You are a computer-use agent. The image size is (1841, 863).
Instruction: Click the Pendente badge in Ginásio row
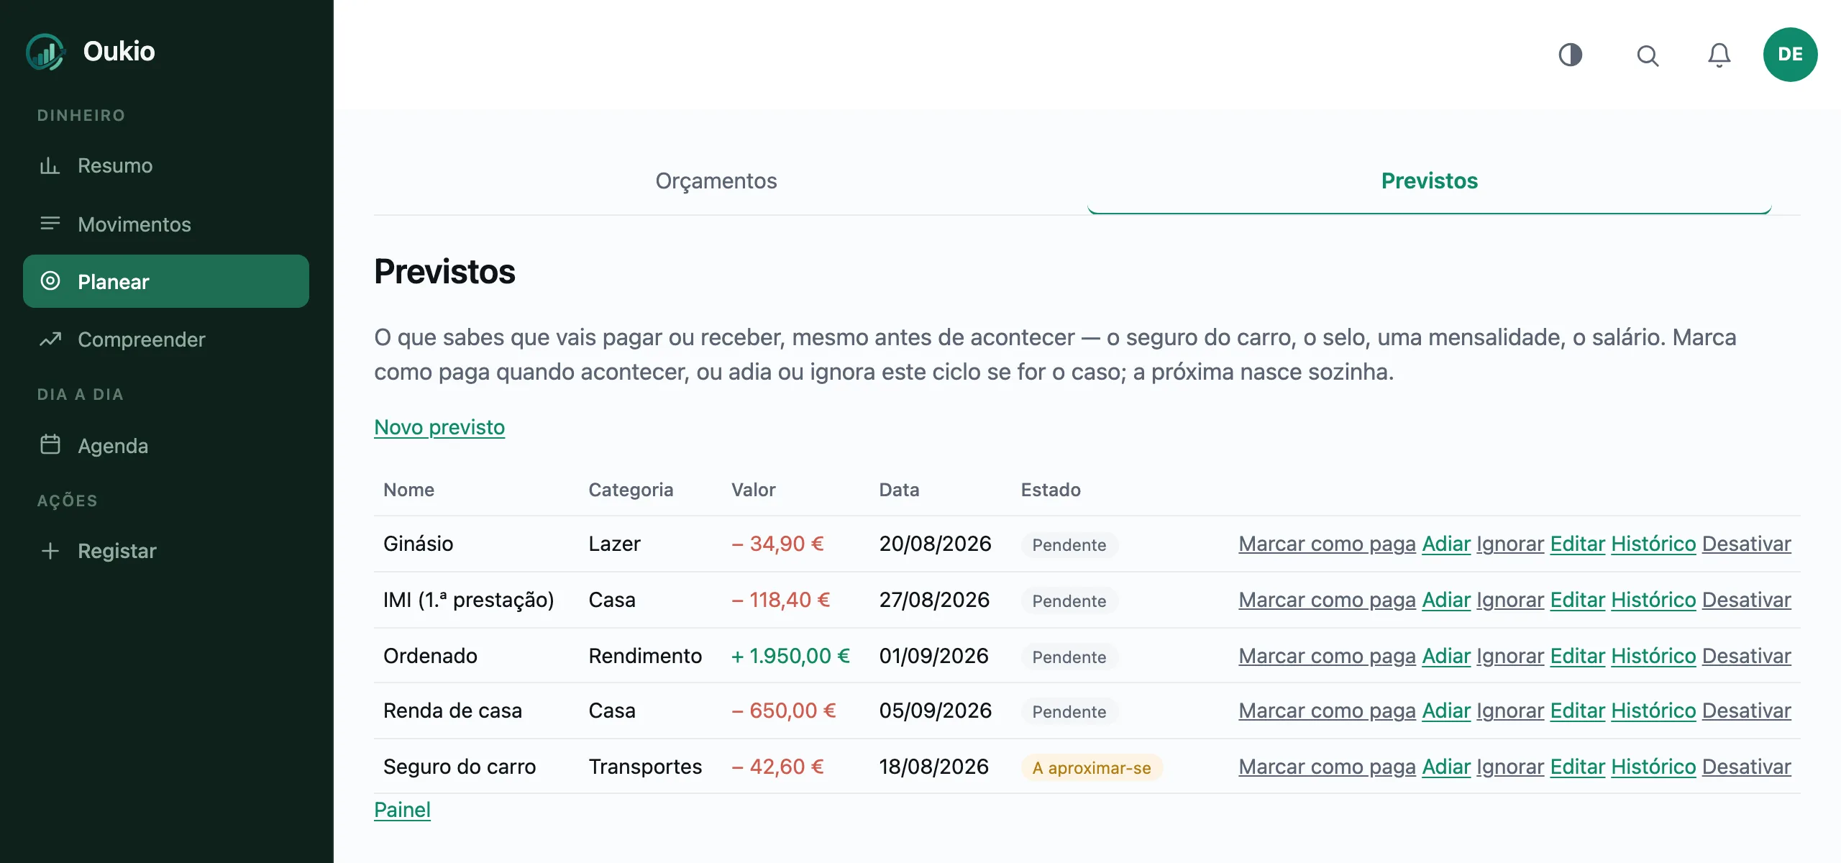1069,544
